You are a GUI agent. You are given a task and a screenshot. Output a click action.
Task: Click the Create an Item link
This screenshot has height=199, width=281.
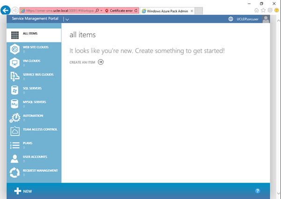pyautogui.click(x=86, y=62)
